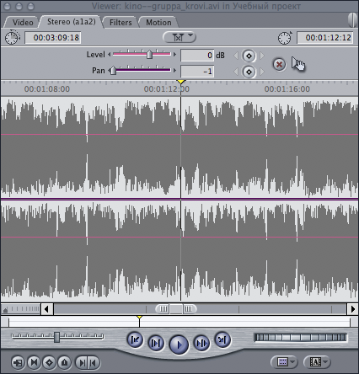Click timecode label 00:01:16:00 on ruler

[287, 89]
